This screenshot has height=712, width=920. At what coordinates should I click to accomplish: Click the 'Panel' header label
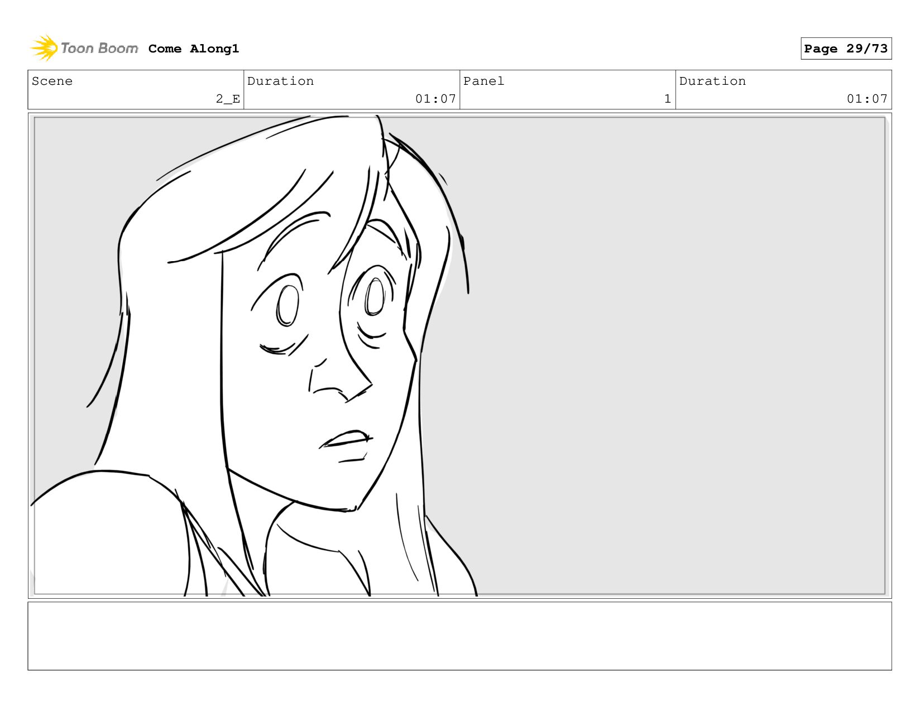coord(483,81)
